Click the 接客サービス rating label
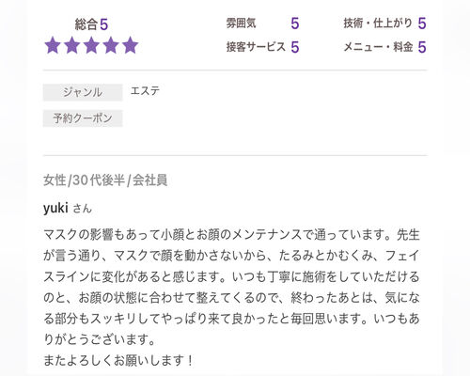 256,47
